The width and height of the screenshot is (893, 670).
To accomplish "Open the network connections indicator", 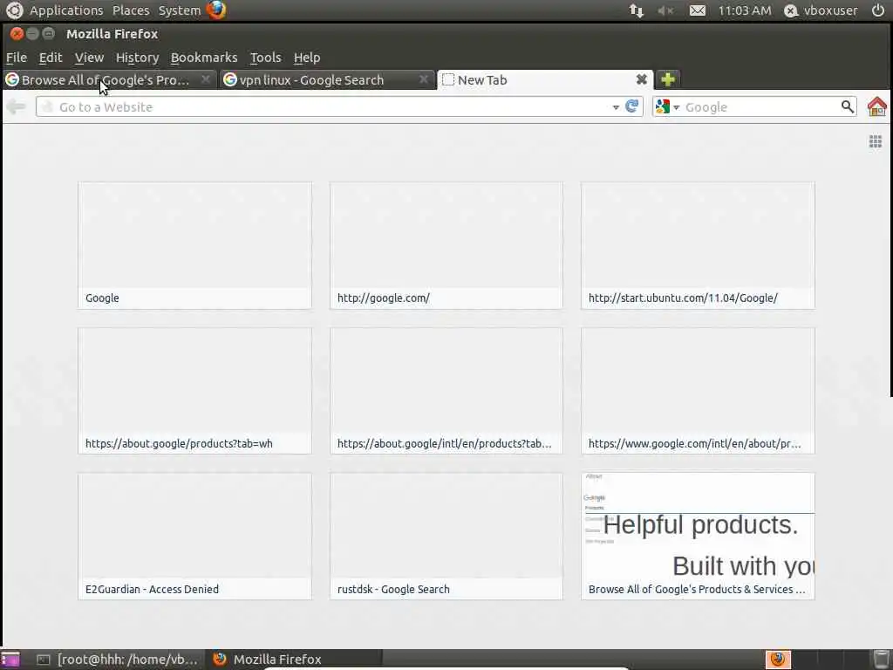I will [636, 10].
